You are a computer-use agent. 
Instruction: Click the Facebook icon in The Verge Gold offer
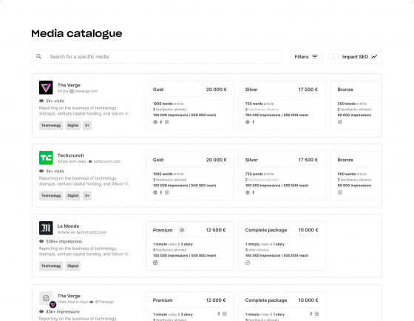pos(161,122)
